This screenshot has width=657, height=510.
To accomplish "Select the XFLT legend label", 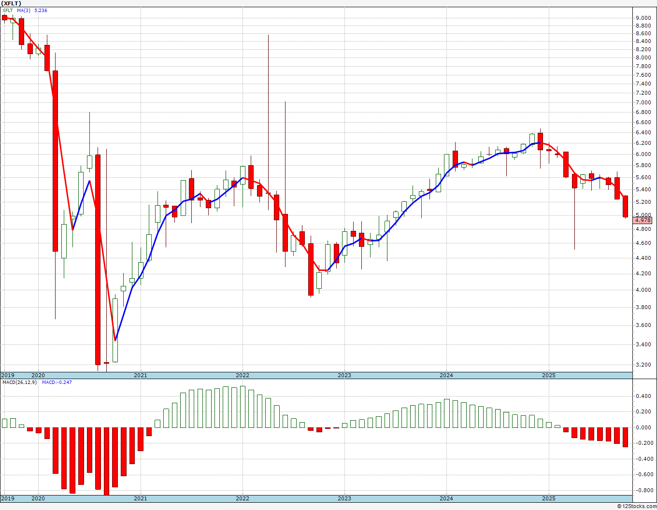I will coord(8,10).
